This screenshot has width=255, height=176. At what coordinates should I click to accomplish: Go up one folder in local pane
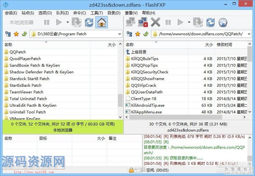(25, 34)
